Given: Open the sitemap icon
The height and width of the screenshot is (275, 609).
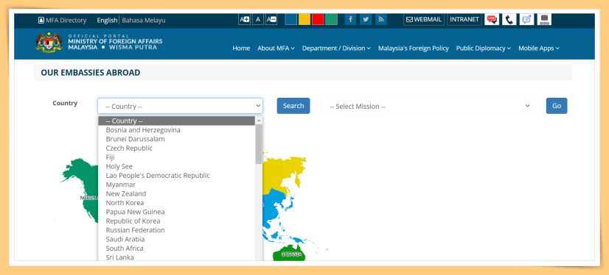Looking at the screenshot, I should 544,19.
